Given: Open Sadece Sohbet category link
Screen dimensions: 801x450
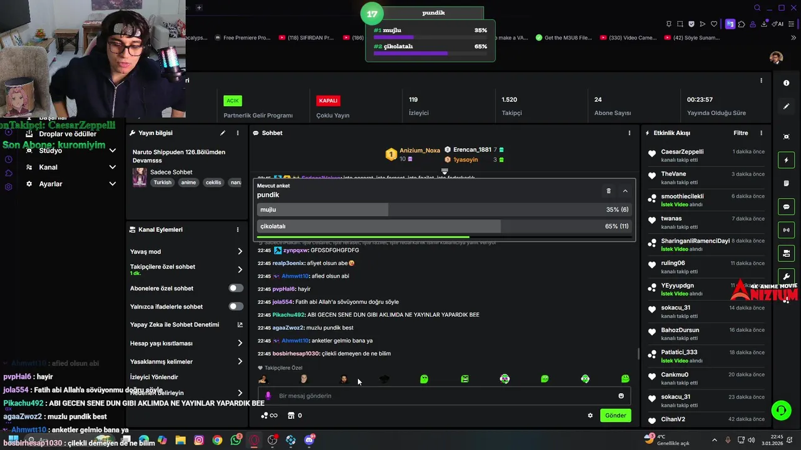Looking at the screenshot, I should tap(171, 172).
